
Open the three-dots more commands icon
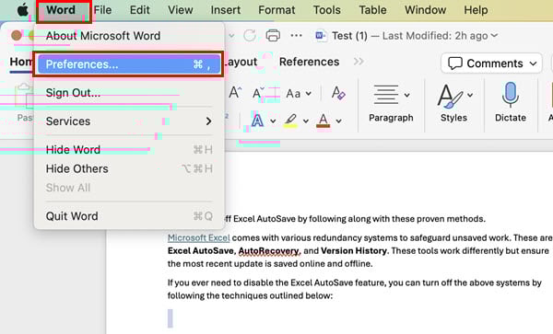296,36
